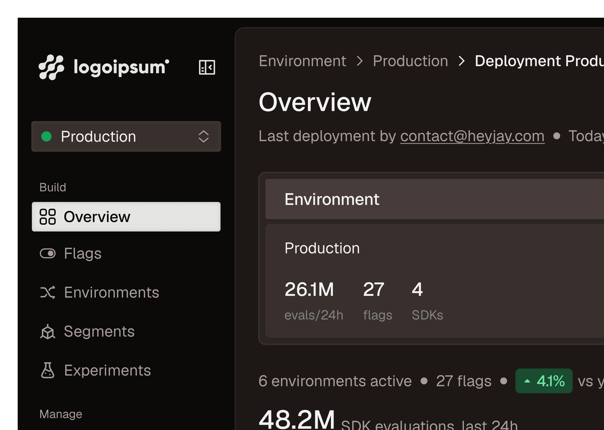Click the chevron after the Environment breadcrumb
Screen dimensions: 604x430
point(359,61)
